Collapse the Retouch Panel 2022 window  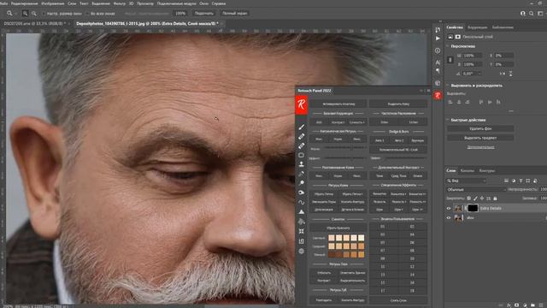pos(421,91)
